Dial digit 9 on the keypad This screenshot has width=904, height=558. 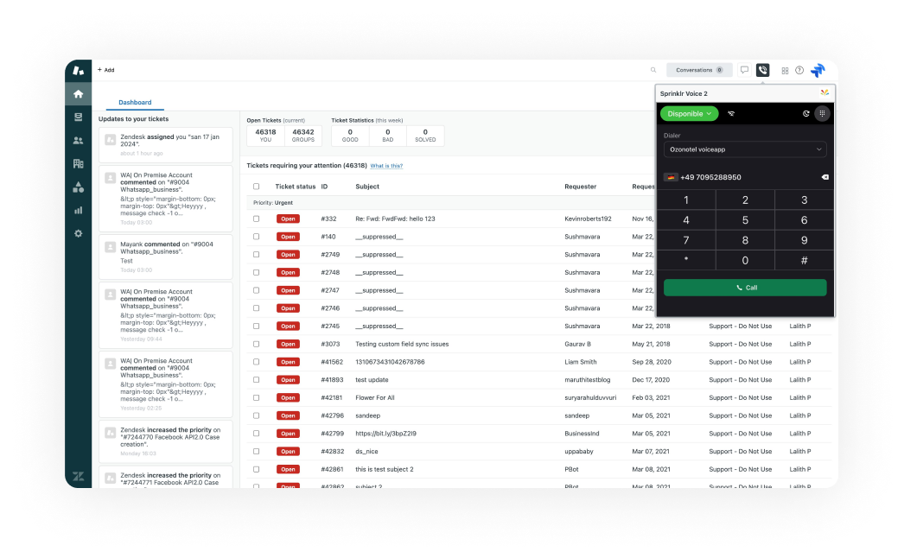805,240
